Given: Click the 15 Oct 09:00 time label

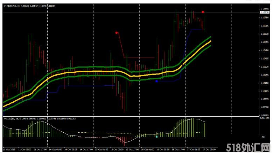Looking at the screenshot, I should (x=117, y=149).
